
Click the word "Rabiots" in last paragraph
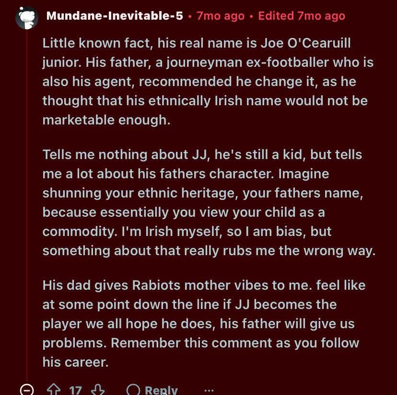click(156, 285)
